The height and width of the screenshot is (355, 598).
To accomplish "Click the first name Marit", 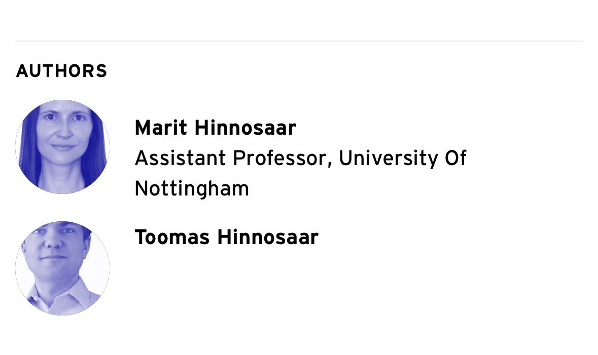I will (x=161, y=128).
